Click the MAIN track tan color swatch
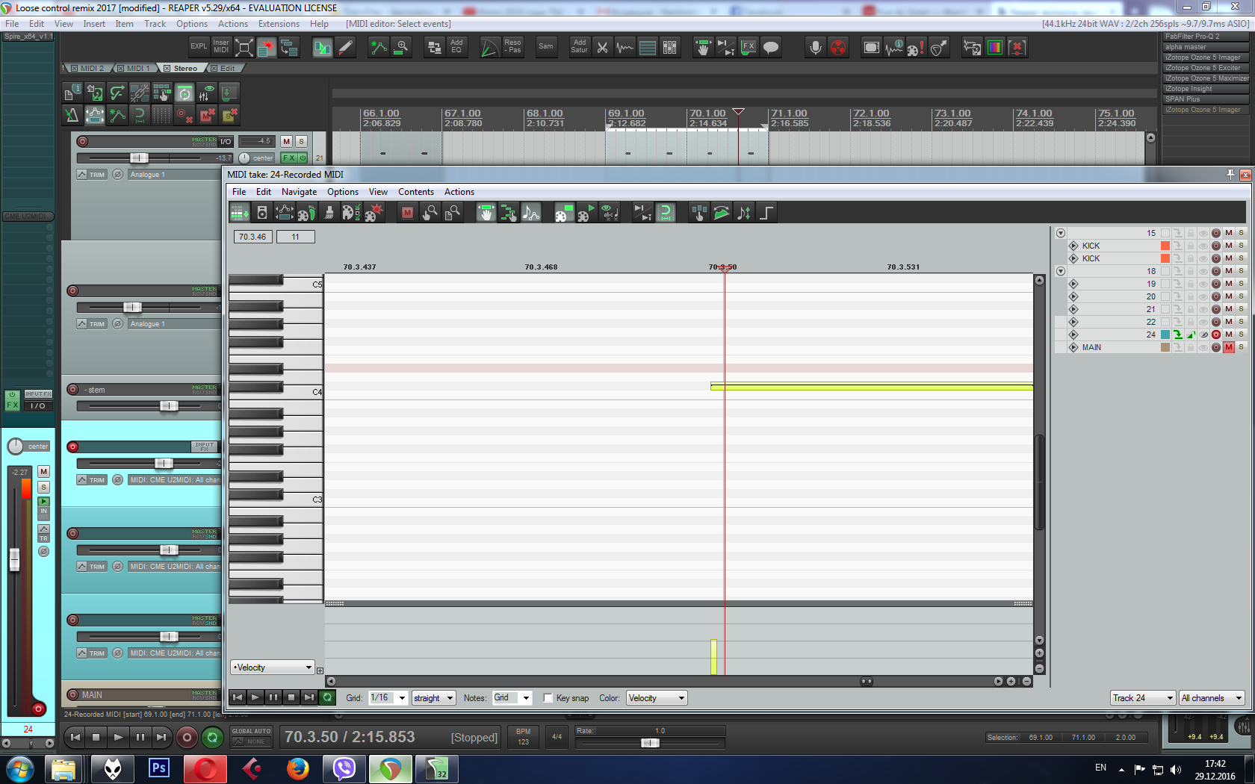Screen dimensions: 1255x784 click(x=1165, y=347)
